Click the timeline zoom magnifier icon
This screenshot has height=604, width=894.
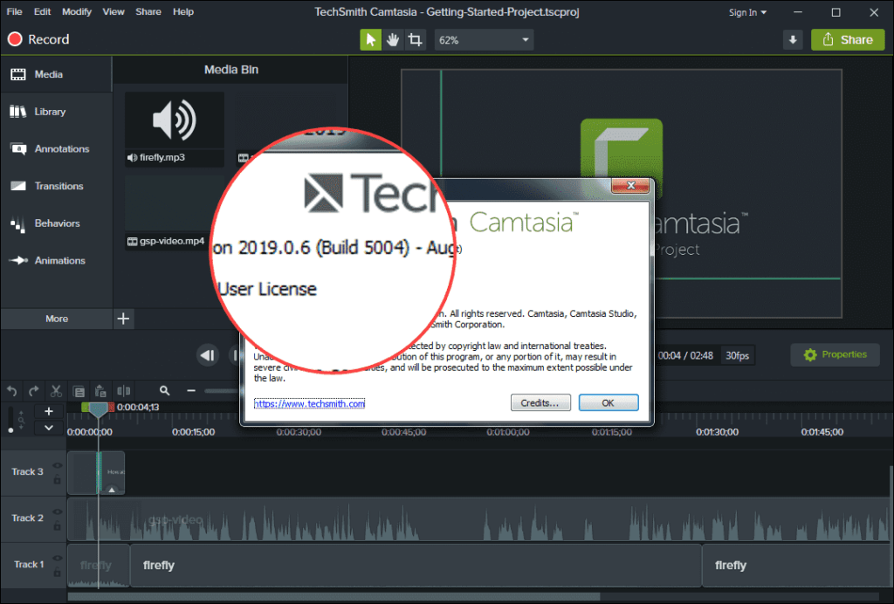tap(164, 391)
